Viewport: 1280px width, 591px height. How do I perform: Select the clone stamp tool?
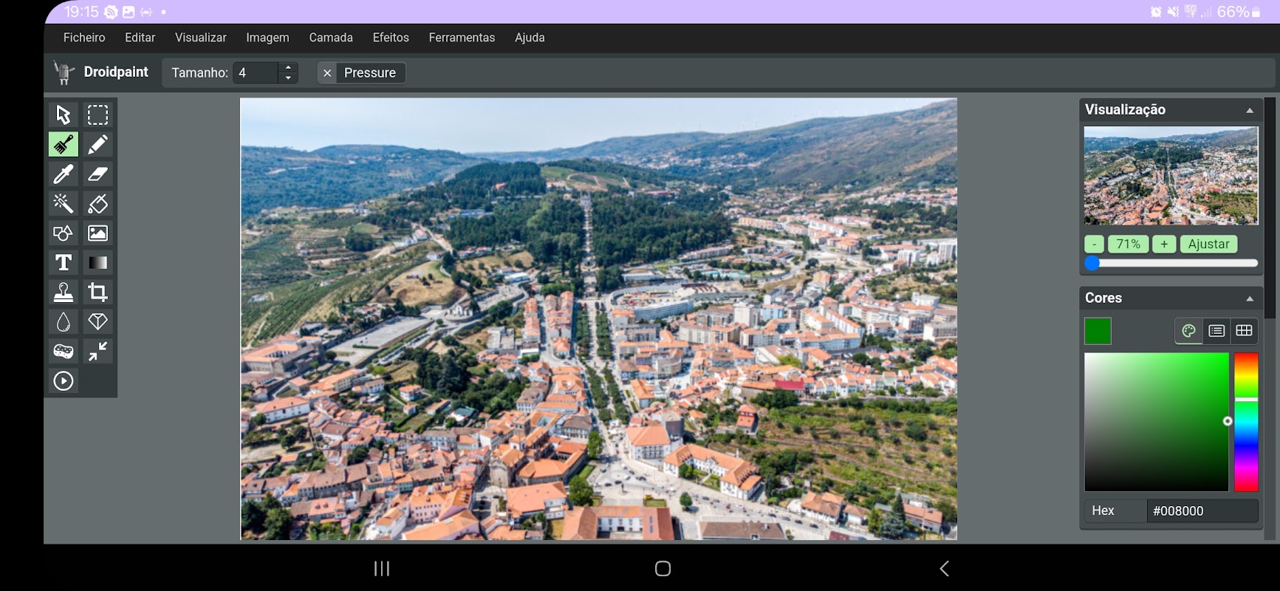[x=64, y=292]
